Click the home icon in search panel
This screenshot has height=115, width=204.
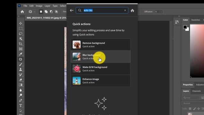click(x=133, y=11)
